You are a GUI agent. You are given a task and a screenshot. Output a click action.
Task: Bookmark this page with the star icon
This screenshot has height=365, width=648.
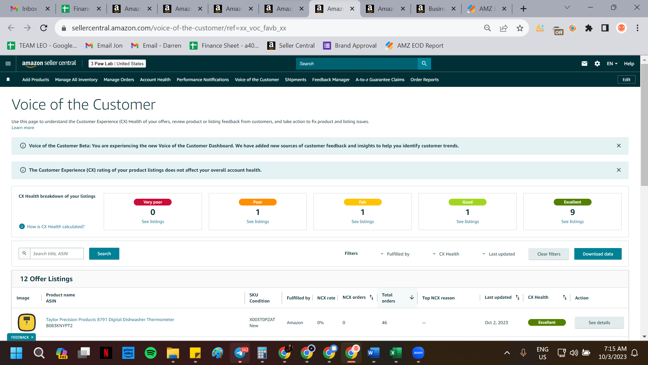(520, 28)
